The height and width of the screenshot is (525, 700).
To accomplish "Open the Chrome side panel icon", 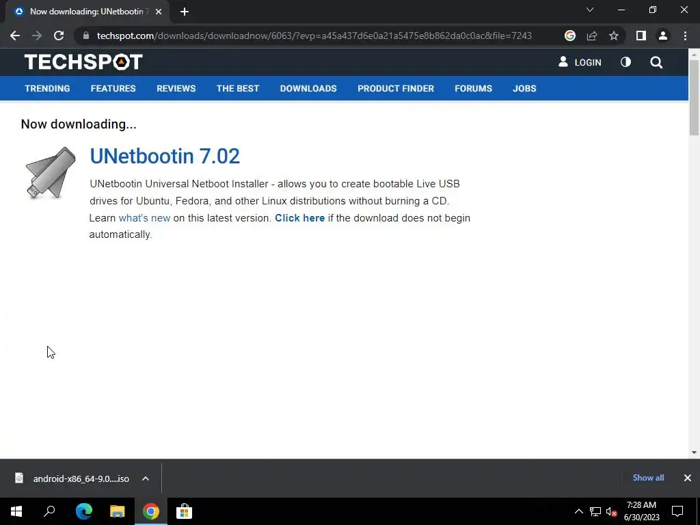I will click(x=641, y=36).
